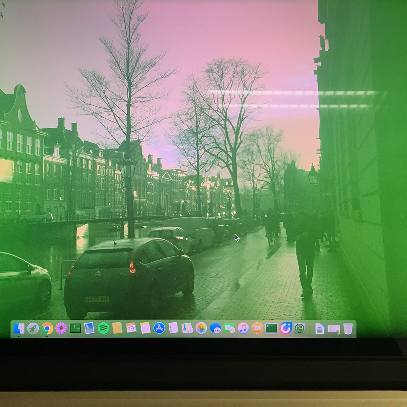This screenshot has width=407, height=407.
Task: Open the Calendar icon showing 19
Action: point(131,328)
